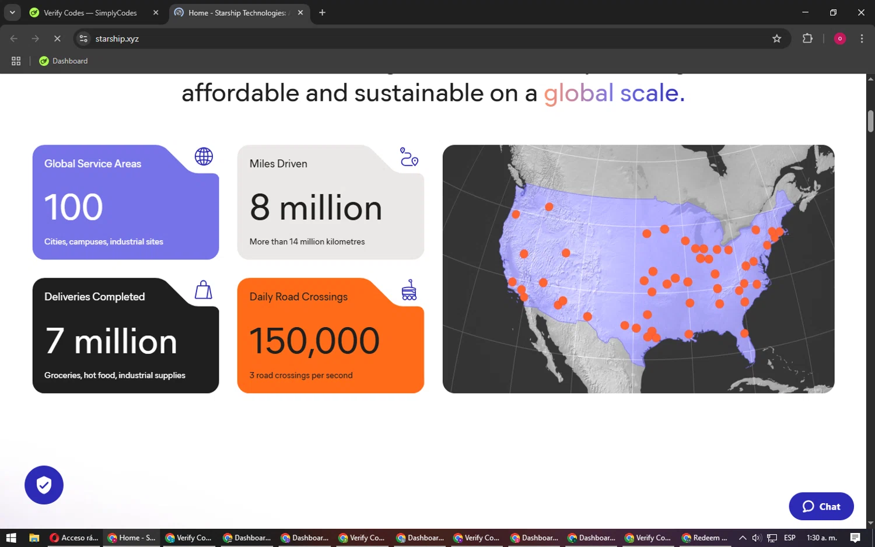Viewport: 875px width, 547px height.
Task: Open network settings from the system tray
Action: click(772, 538)
